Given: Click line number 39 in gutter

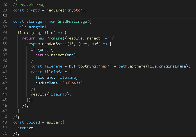Looking at the screenshot, I should coord(5,66).
